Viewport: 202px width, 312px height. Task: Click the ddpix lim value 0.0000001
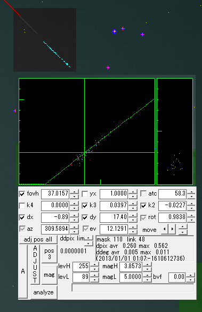[x=74, y=251]
